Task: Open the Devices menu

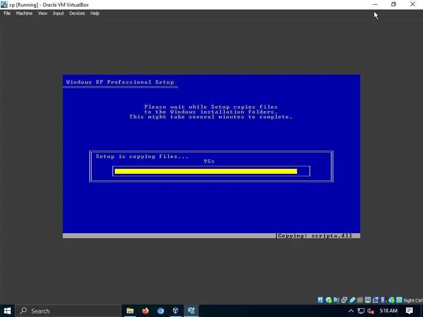Action: pos(77,13)
